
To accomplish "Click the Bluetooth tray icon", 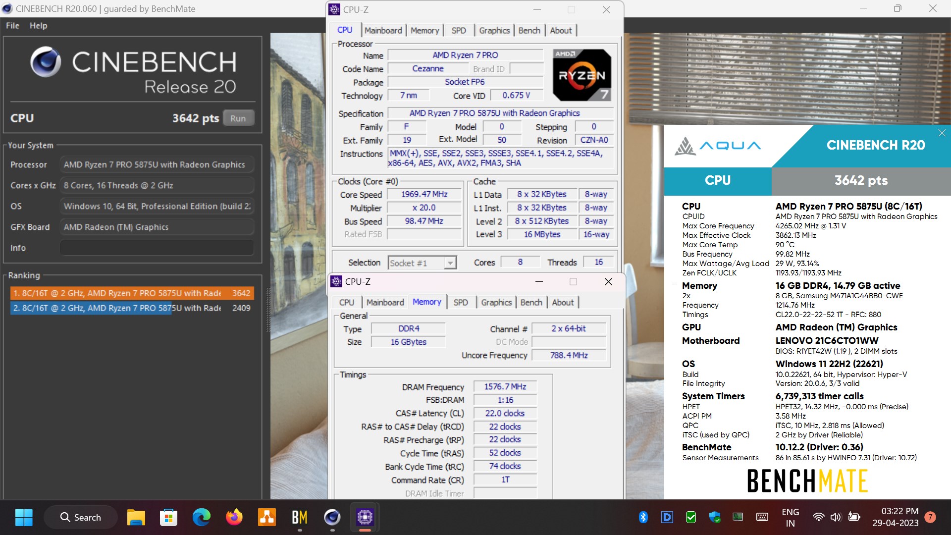I will click(643, 517).
